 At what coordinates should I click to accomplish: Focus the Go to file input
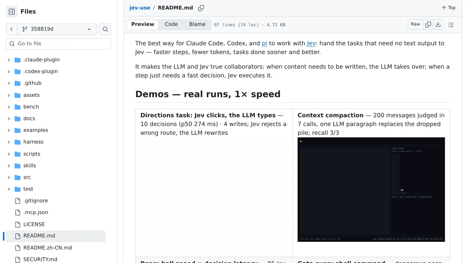(x=58, y=43)
